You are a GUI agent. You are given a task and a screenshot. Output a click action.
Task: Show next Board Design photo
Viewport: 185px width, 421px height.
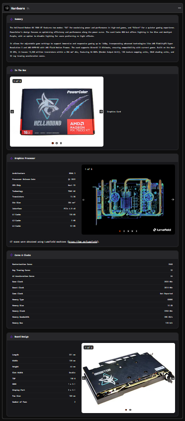pos(173,378)
